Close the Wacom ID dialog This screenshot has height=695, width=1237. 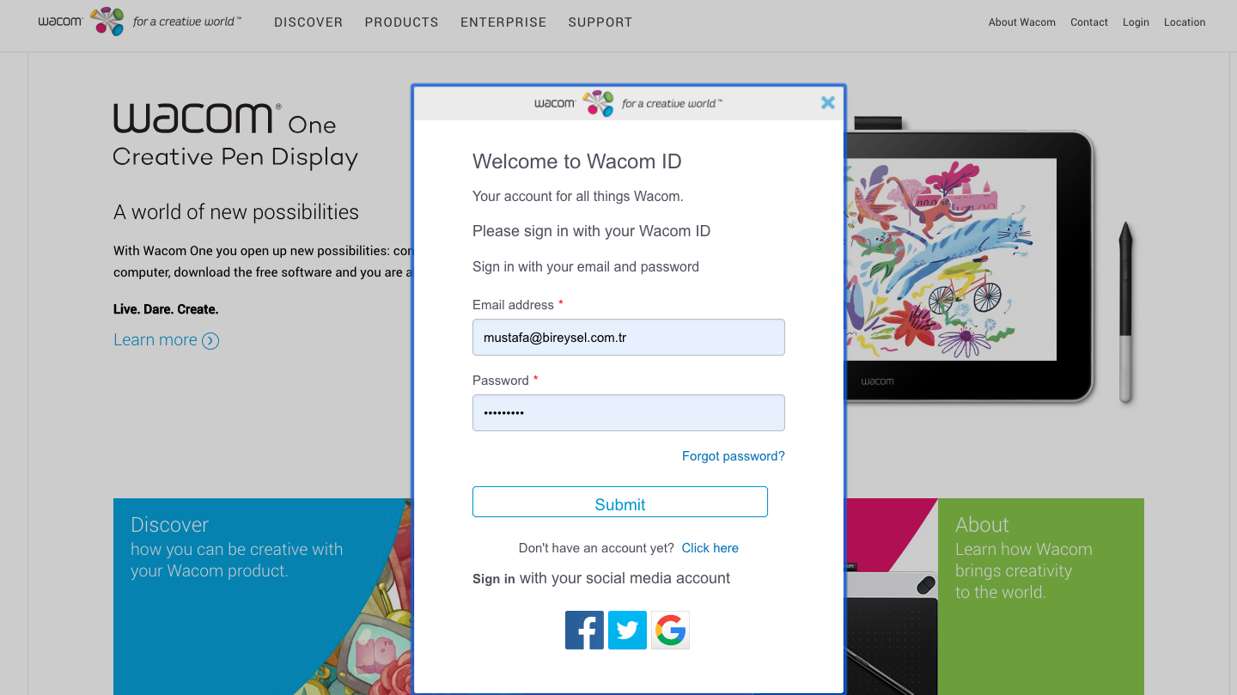[828, 103]
